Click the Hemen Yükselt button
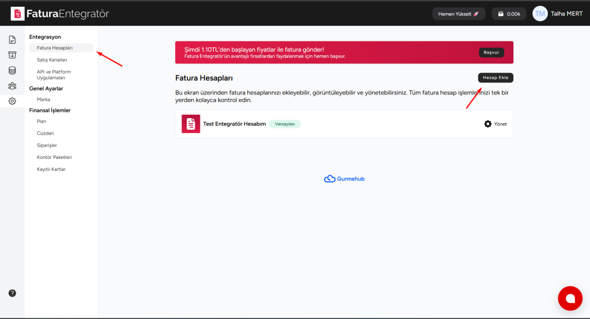 tap(459, 14)
